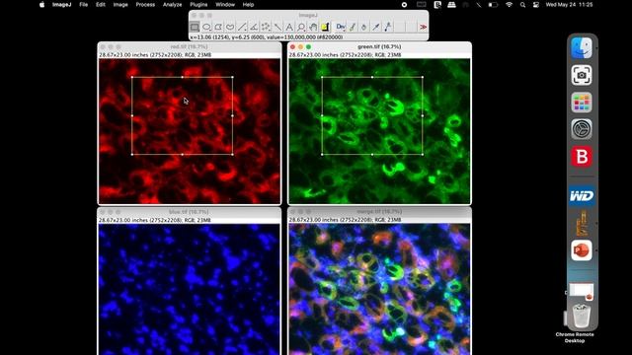The height and width of the screenshot is (355, 632).
Task: Click inside the blue.tif image canvas
Action: [x=189, y=289]
